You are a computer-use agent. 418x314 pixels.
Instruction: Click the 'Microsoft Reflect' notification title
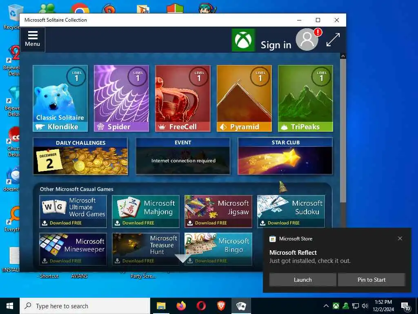(293, 252)
